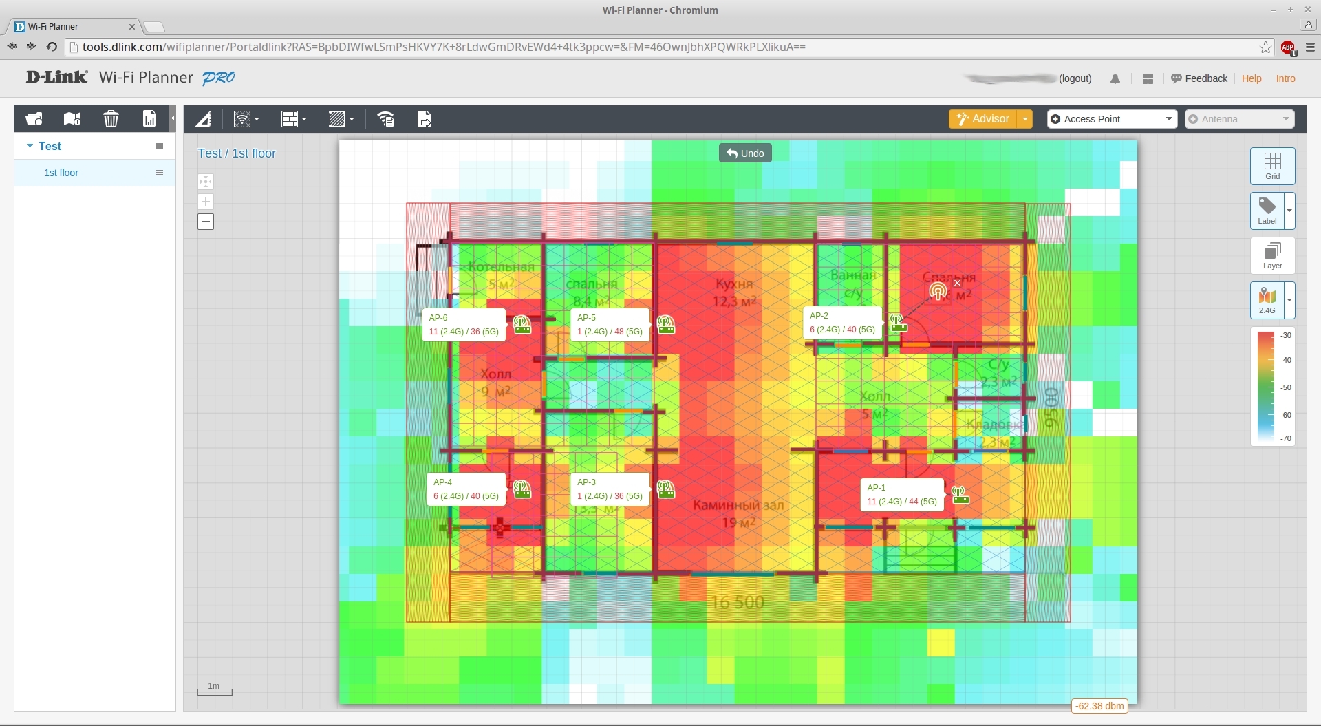Click the fit-to-screen icon above zoom buttons
1321x726 pixels.
[x=206, y=182]
